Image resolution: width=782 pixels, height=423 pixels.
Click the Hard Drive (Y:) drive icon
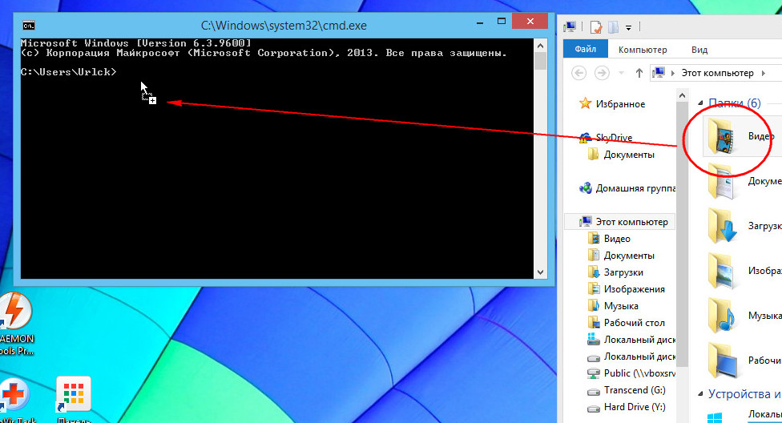[594, 408]
